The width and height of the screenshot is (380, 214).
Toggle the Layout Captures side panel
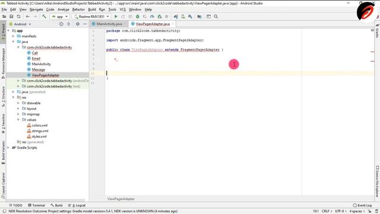pos(3,185)
